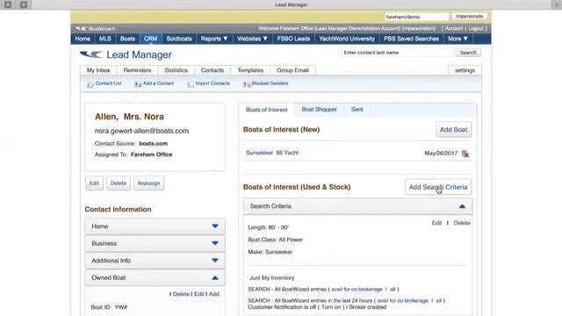The image size is (562, 316).
Task: Switch to the Group Email tab
Action: (x=292, y=70)
